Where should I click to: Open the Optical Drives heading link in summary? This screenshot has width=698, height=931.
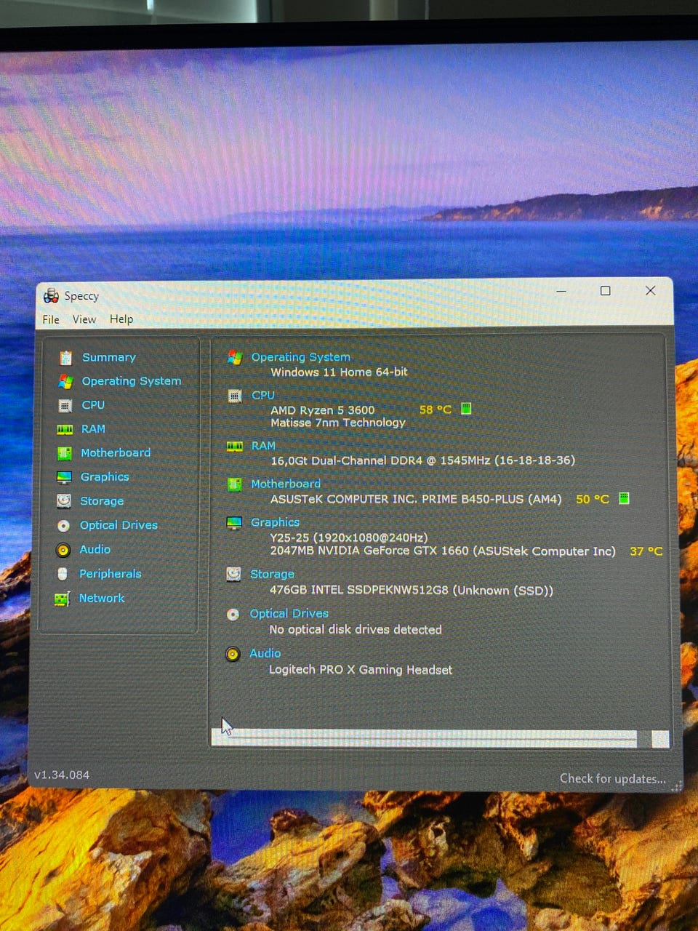point(289,614)
